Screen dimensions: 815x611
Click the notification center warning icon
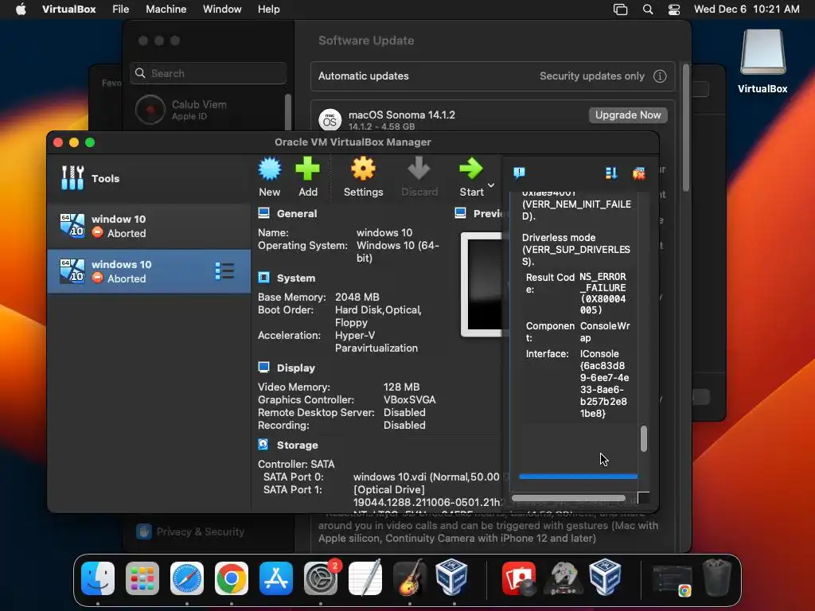[x=519, y=173]
